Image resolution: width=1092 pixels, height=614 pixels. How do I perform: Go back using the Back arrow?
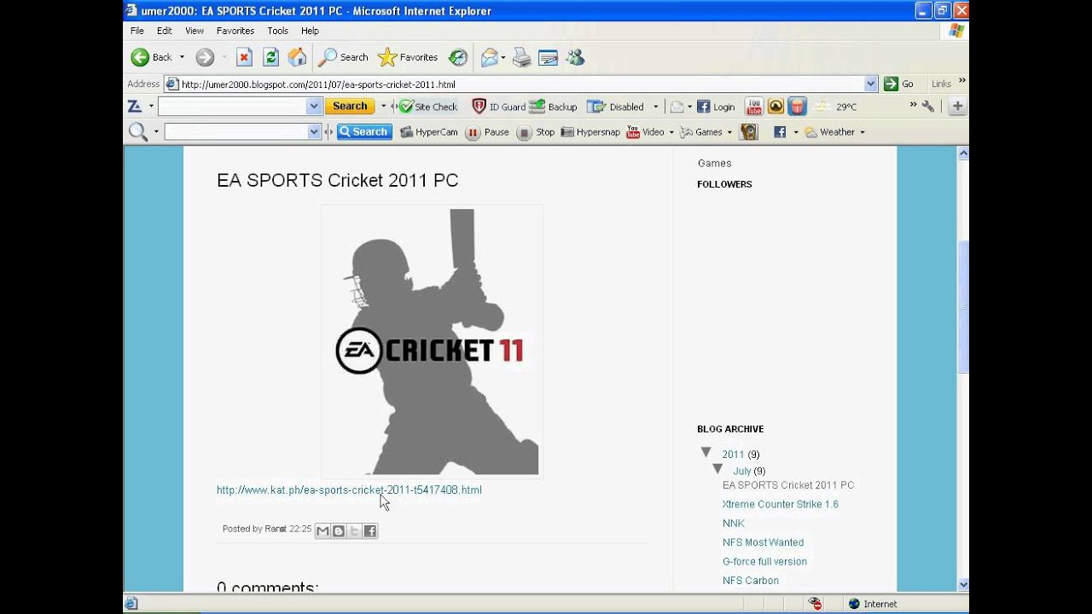(x=151, y=57)
